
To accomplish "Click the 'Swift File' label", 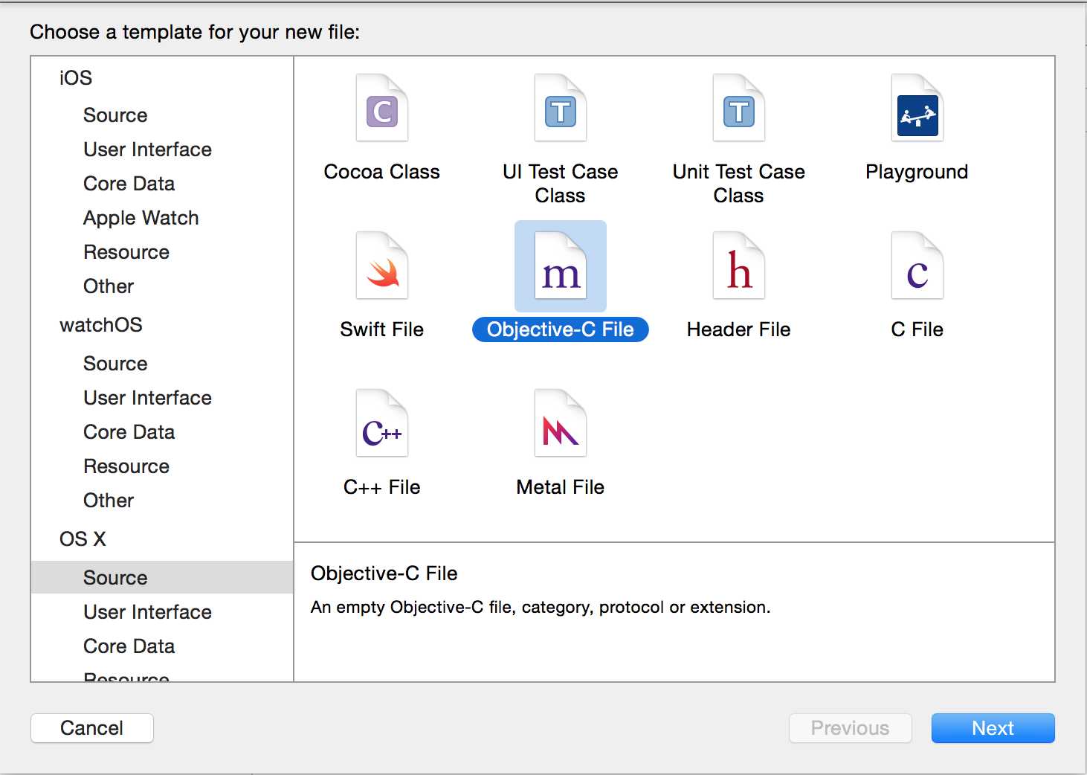I will coord(382,329).
